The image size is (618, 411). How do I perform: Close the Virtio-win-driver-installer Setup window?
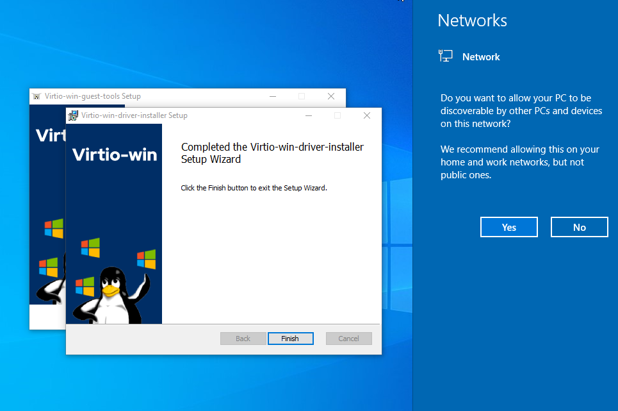pos(367,115)
